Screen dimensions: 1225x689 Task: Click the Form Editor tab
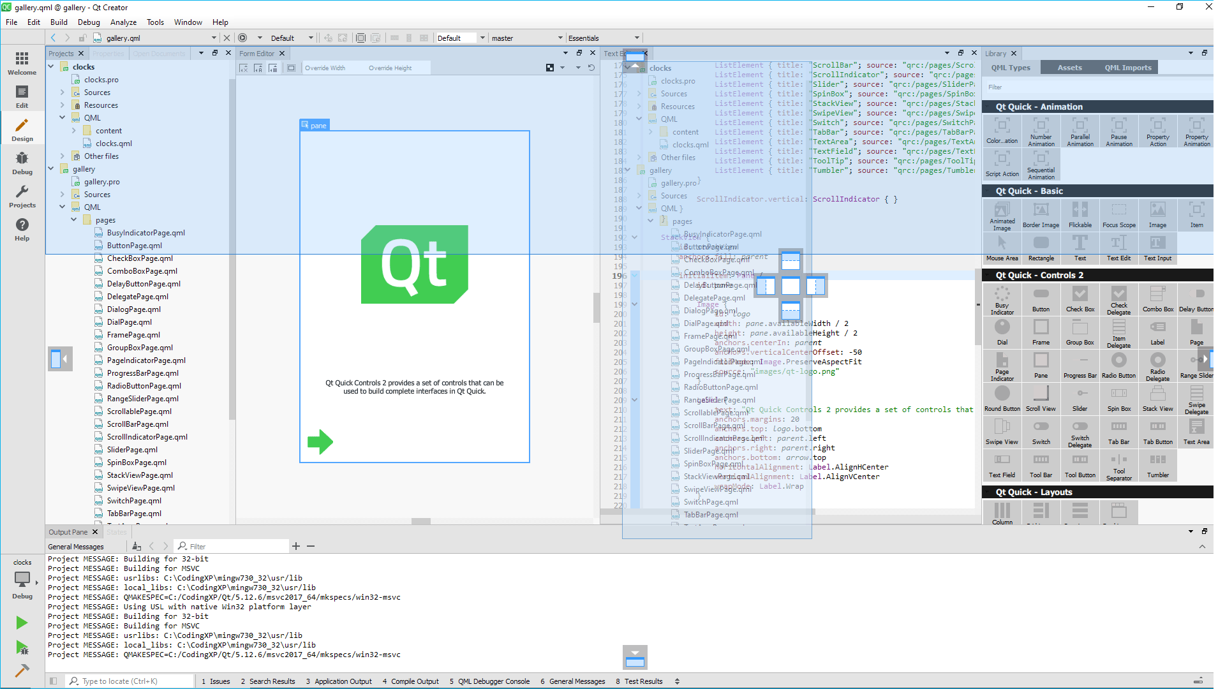click(x=256, y=53)
